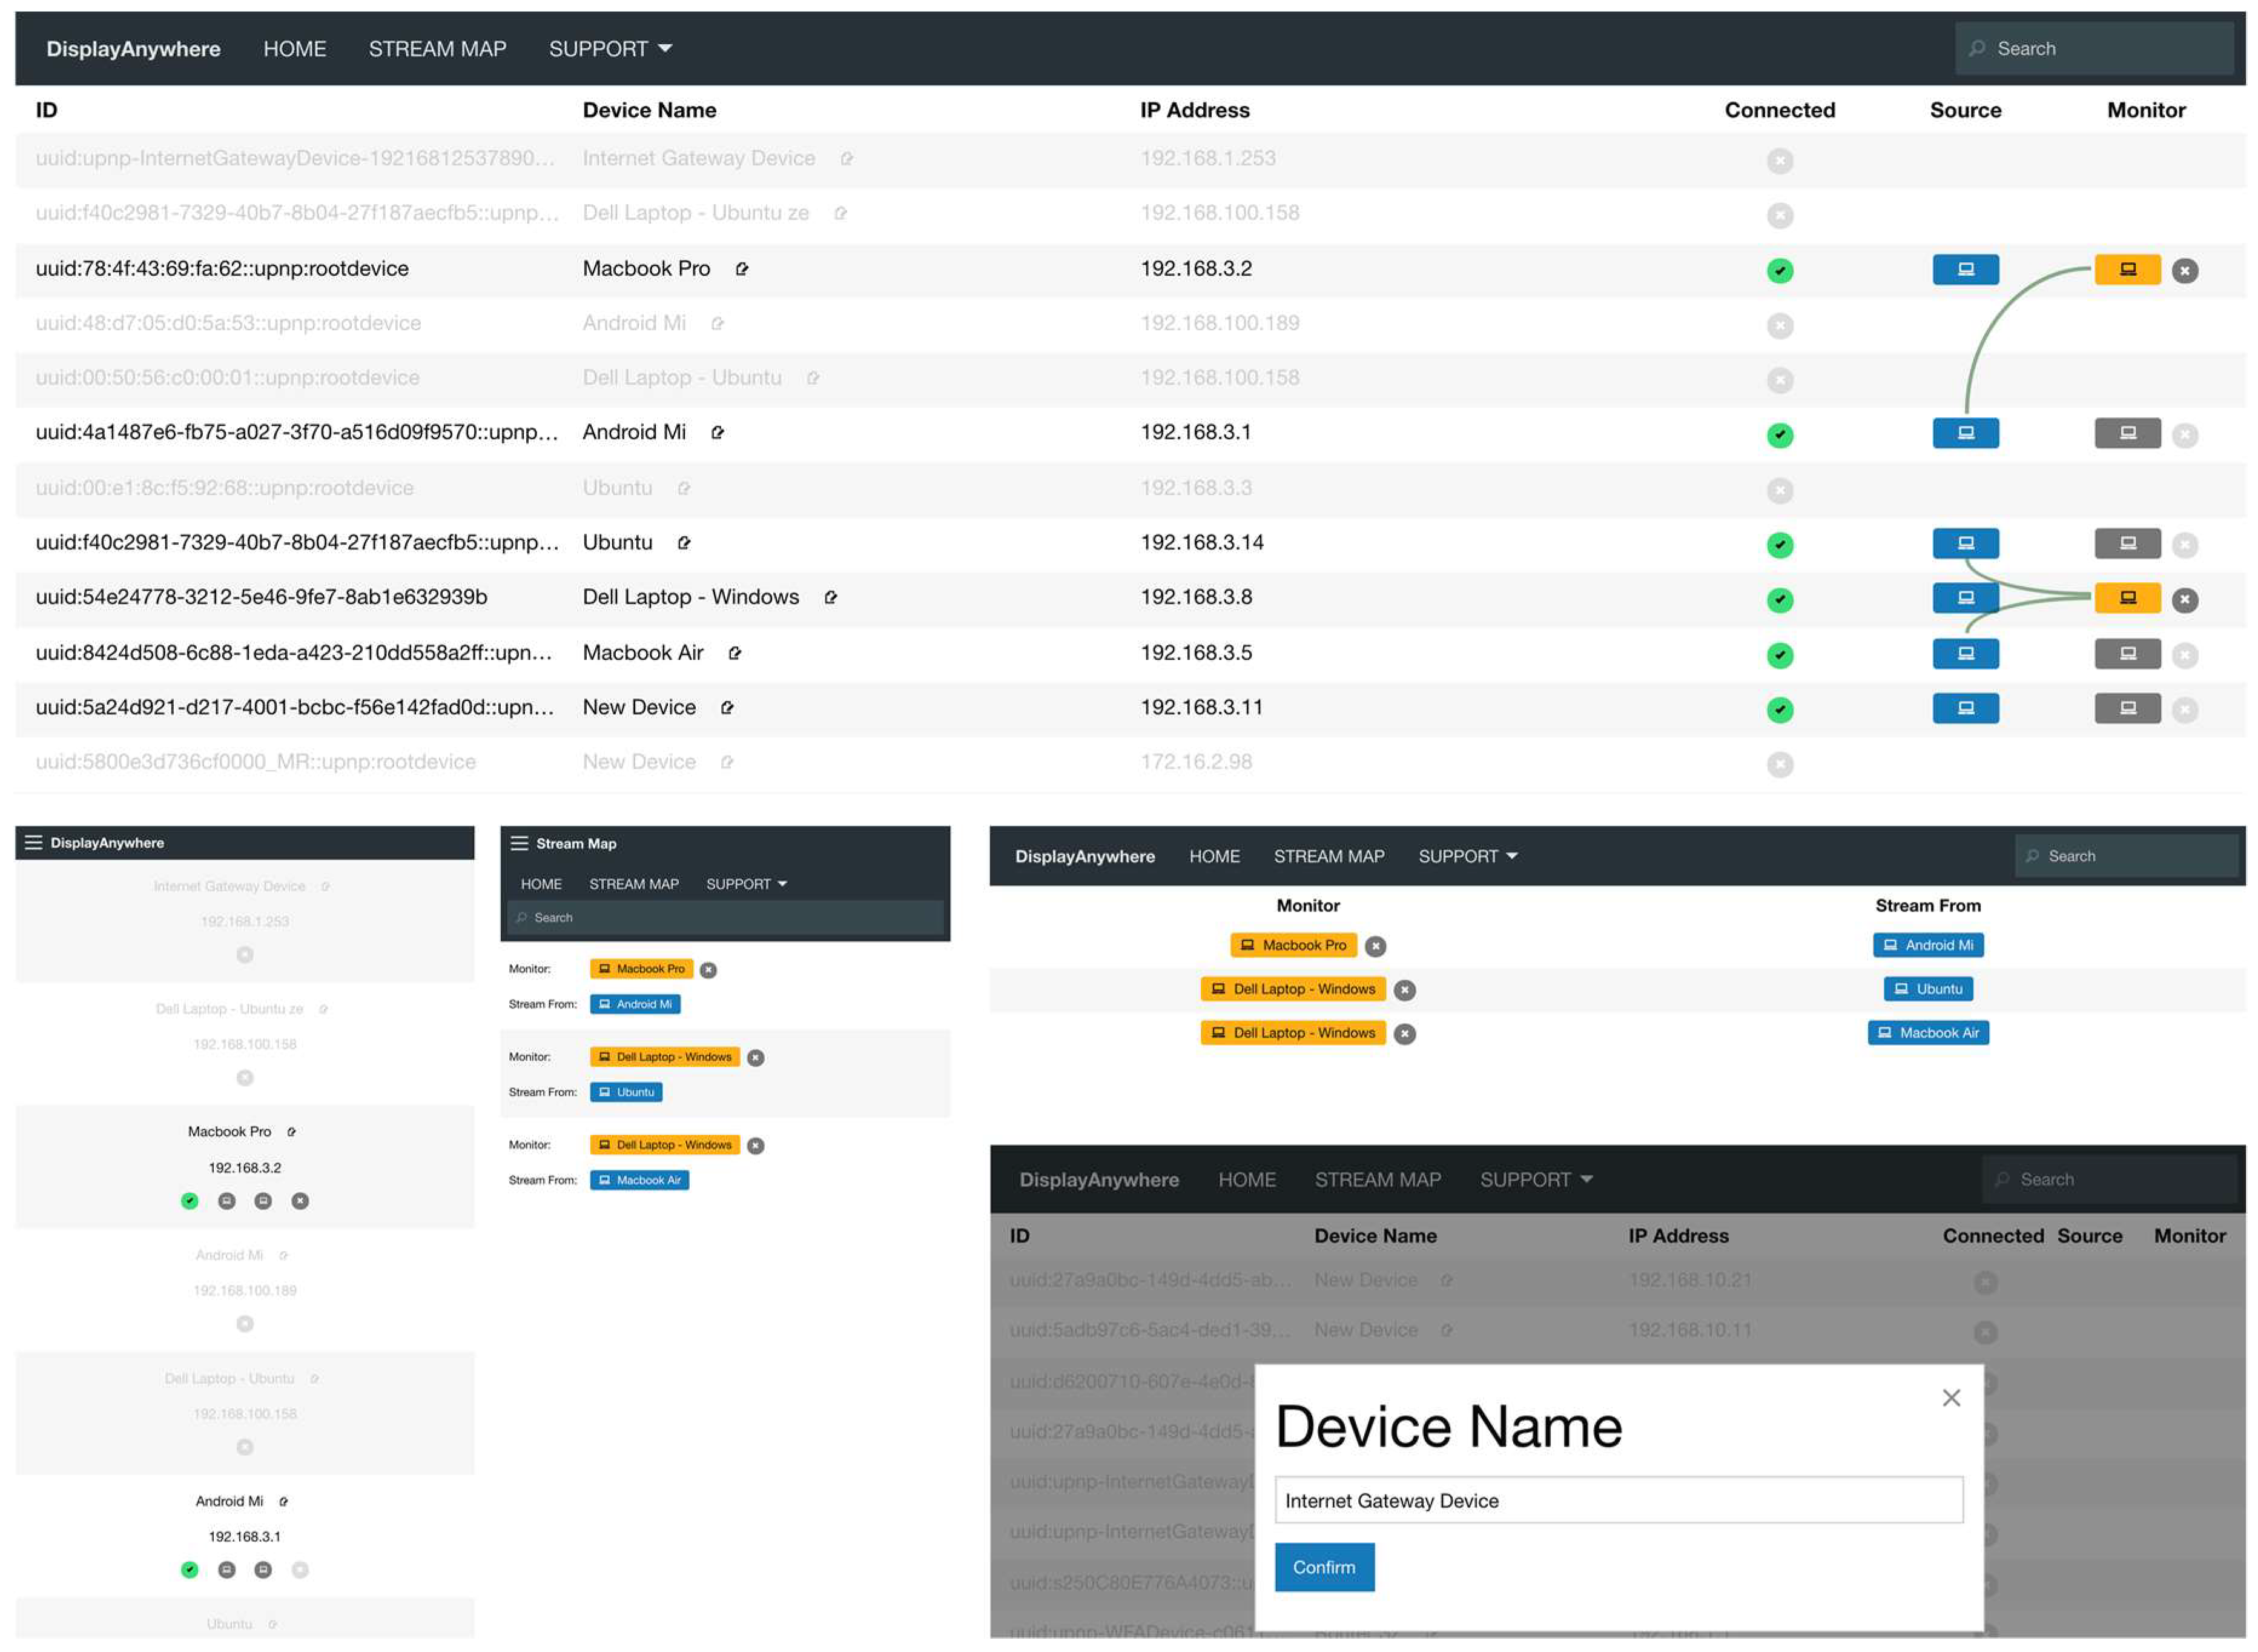Screen dimensions: 2258x1652
Task: Click Confirm in Device Name dialog
Action: pos(1324,1567)
